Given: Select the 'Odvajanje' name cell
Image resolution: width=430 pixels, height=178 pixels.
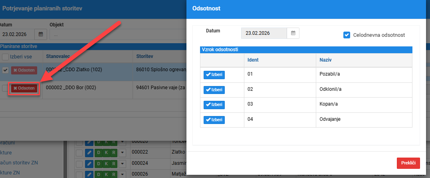Looking at the screenshot, I should (x=364, y=120).
